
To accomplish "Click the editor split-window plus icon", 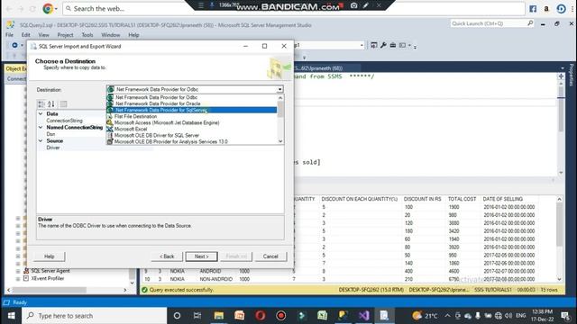I will coord(561,76).
